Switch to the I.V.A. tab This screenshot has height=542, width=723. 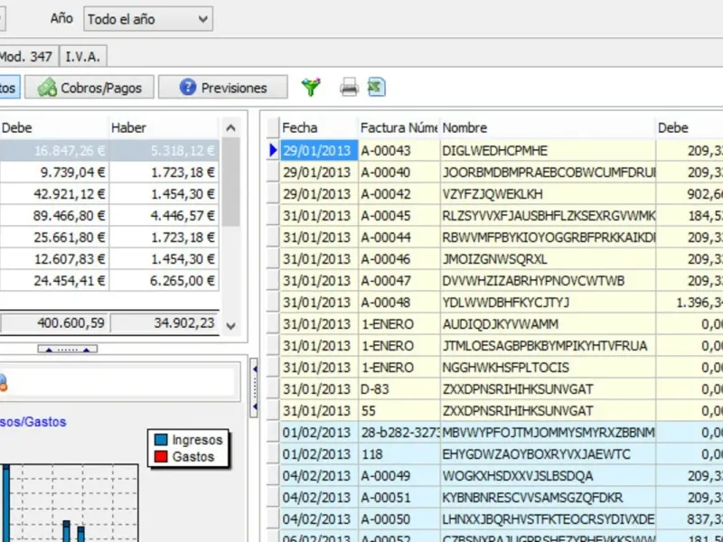tap(83, 56)
